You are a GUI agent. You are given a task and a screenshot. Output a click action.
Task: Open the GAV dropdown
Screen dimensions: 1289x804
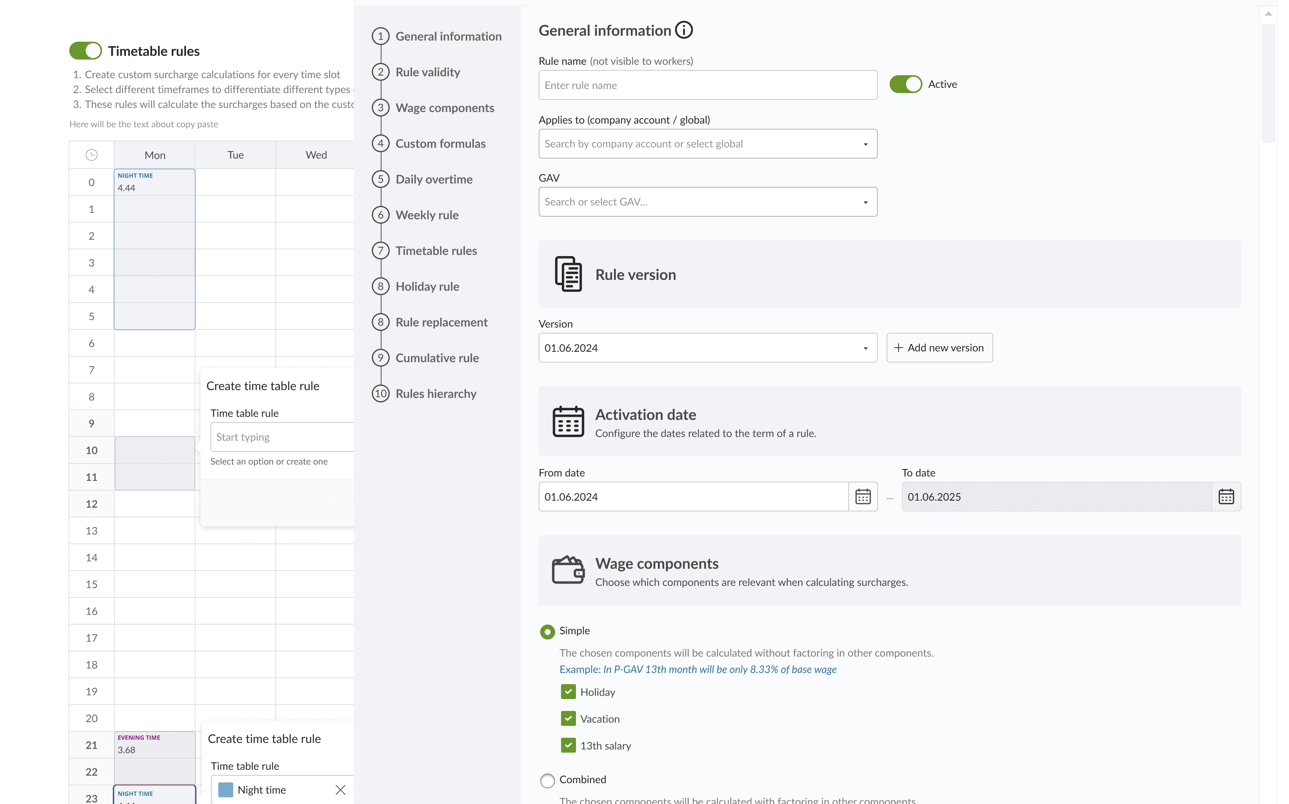click(x=708, y=201)
